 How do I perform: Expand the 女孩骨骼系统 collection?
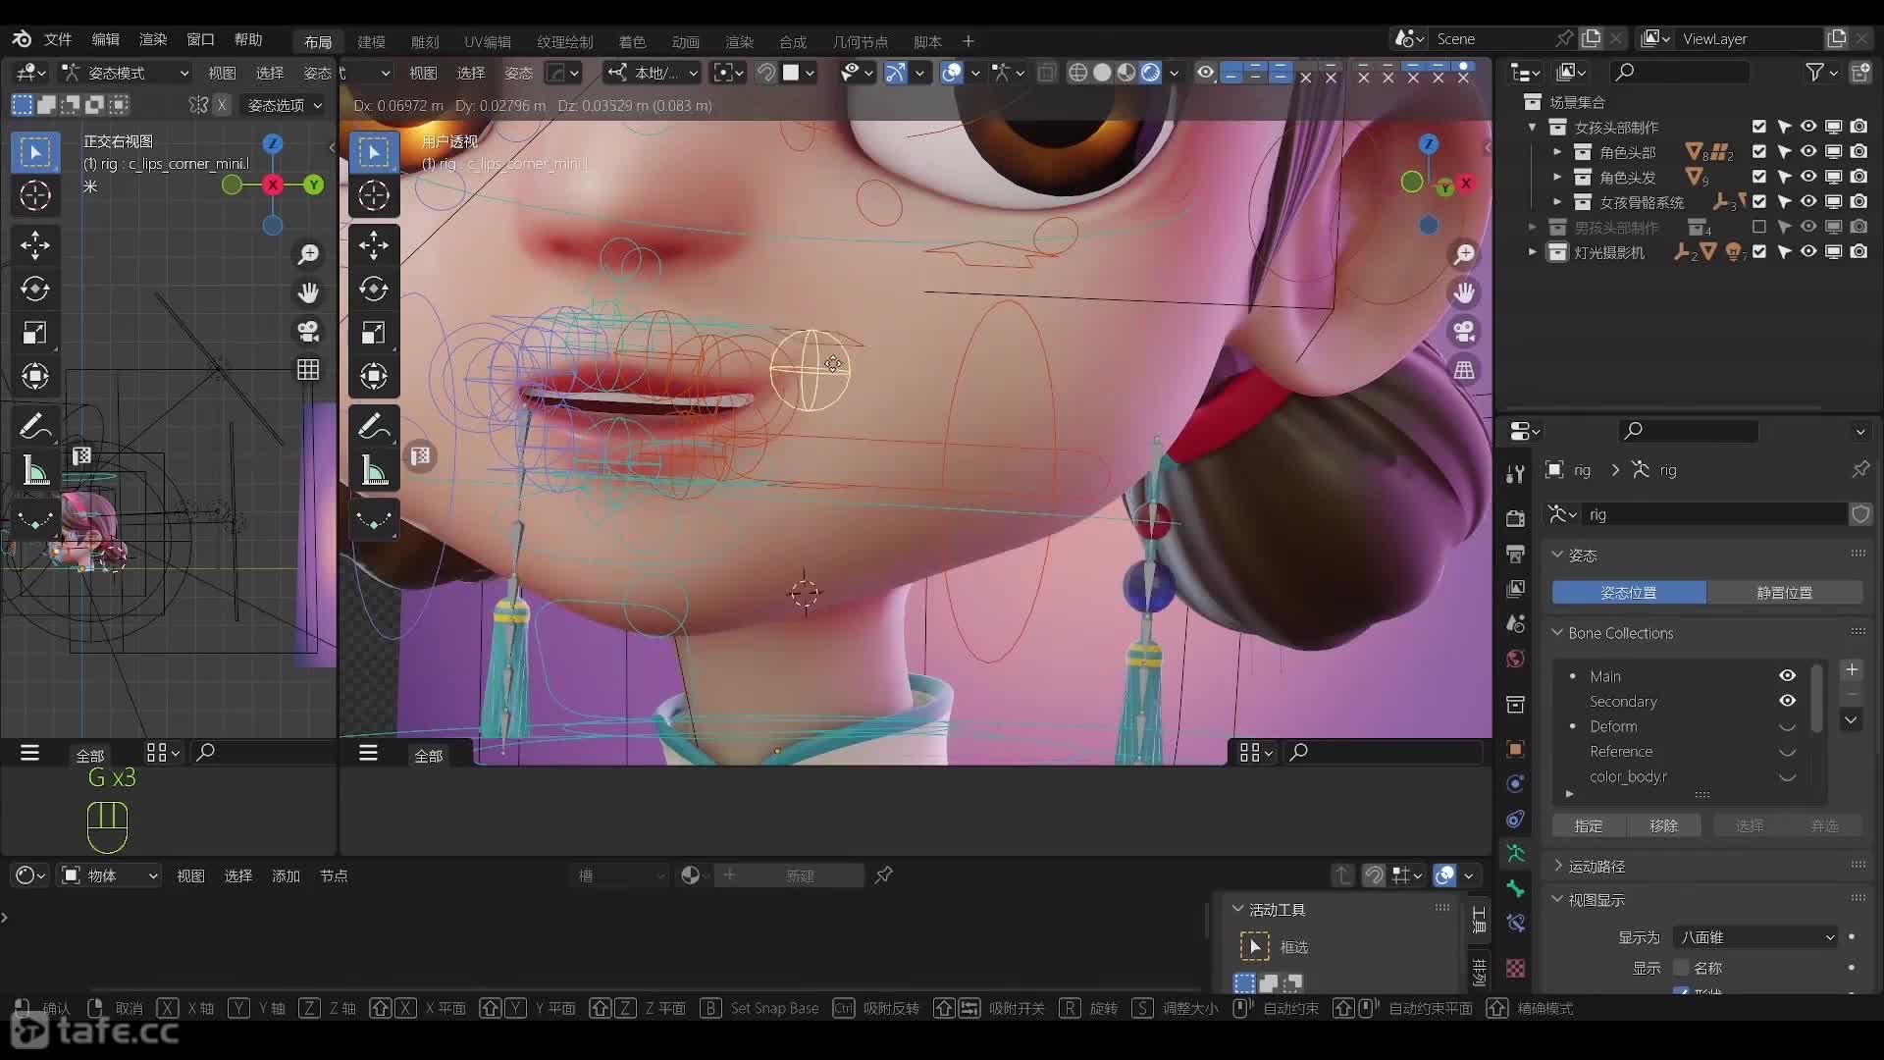1557,202
